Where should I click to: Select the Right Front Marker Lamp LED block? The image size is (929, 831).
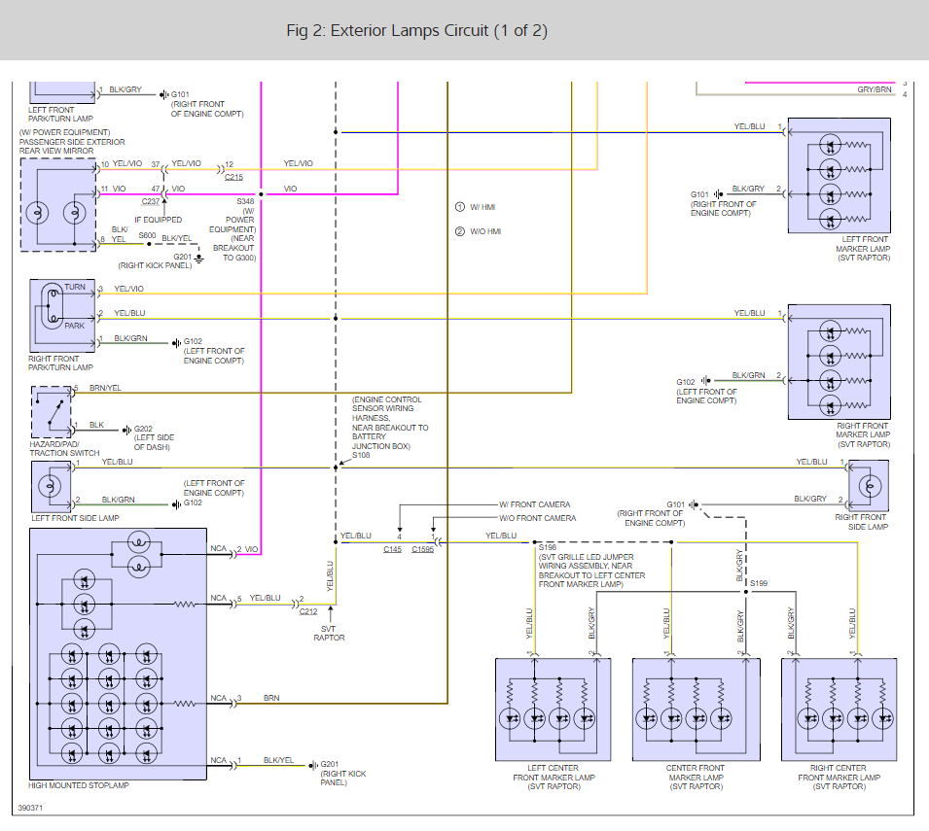[x=839, y=363]
